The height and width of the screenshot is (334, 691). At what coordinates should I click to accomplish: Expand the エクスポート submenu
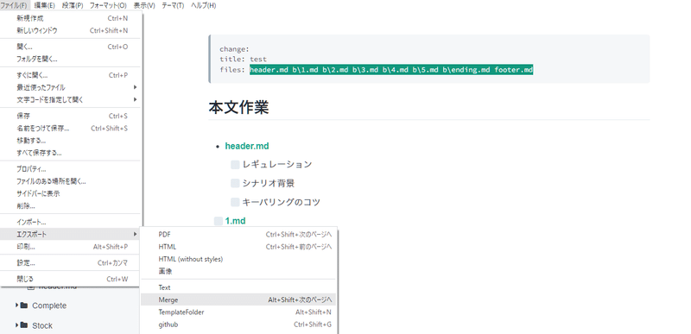71,235
